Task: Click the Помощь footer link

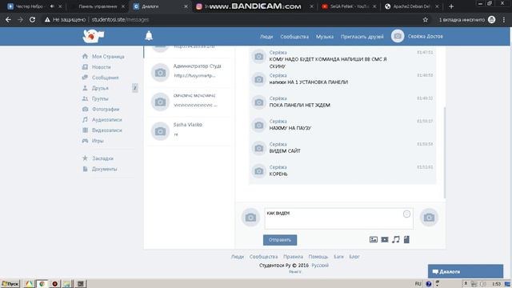Action: pos(318,257)
